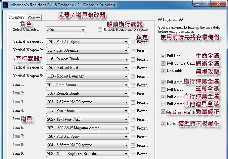Click the "Item 9:" label
The height and width of the screenshot is (159, 228).
coord(19,153)
